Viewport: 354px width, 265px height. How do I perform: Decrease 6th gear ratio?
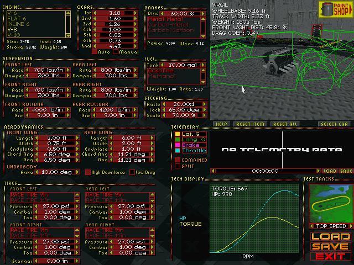pyautogui.click(x=95, y=40)
